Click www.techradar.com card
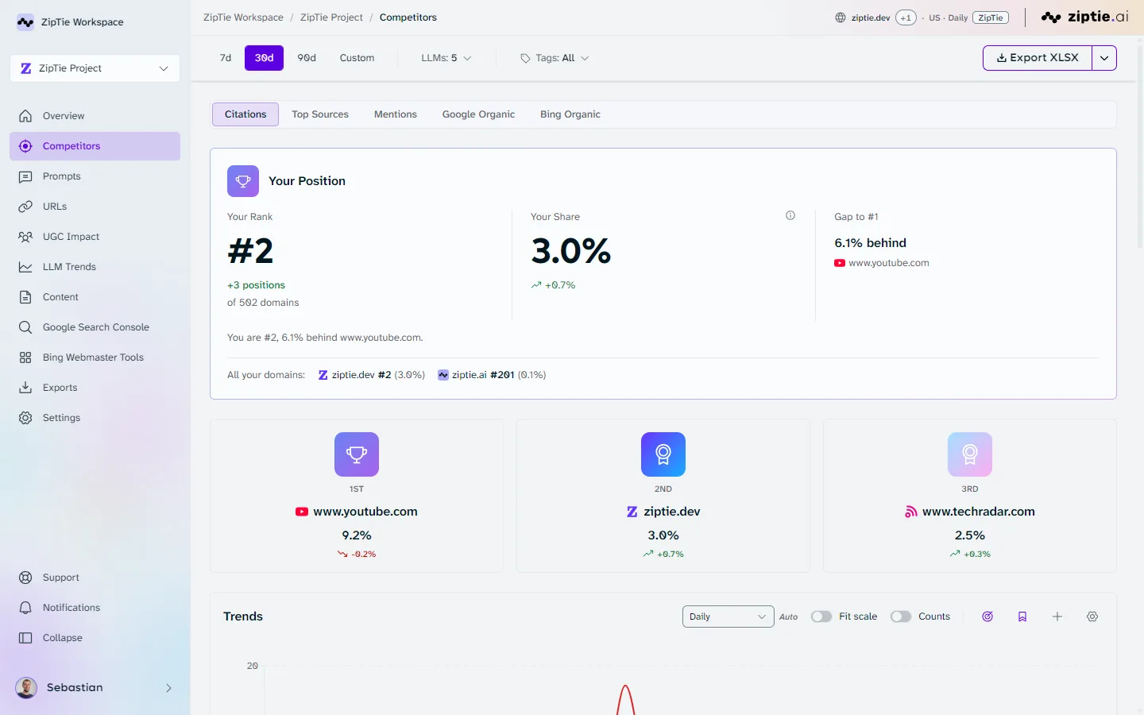This screenshot has height=715, width=1144. [x=970, y=496]
